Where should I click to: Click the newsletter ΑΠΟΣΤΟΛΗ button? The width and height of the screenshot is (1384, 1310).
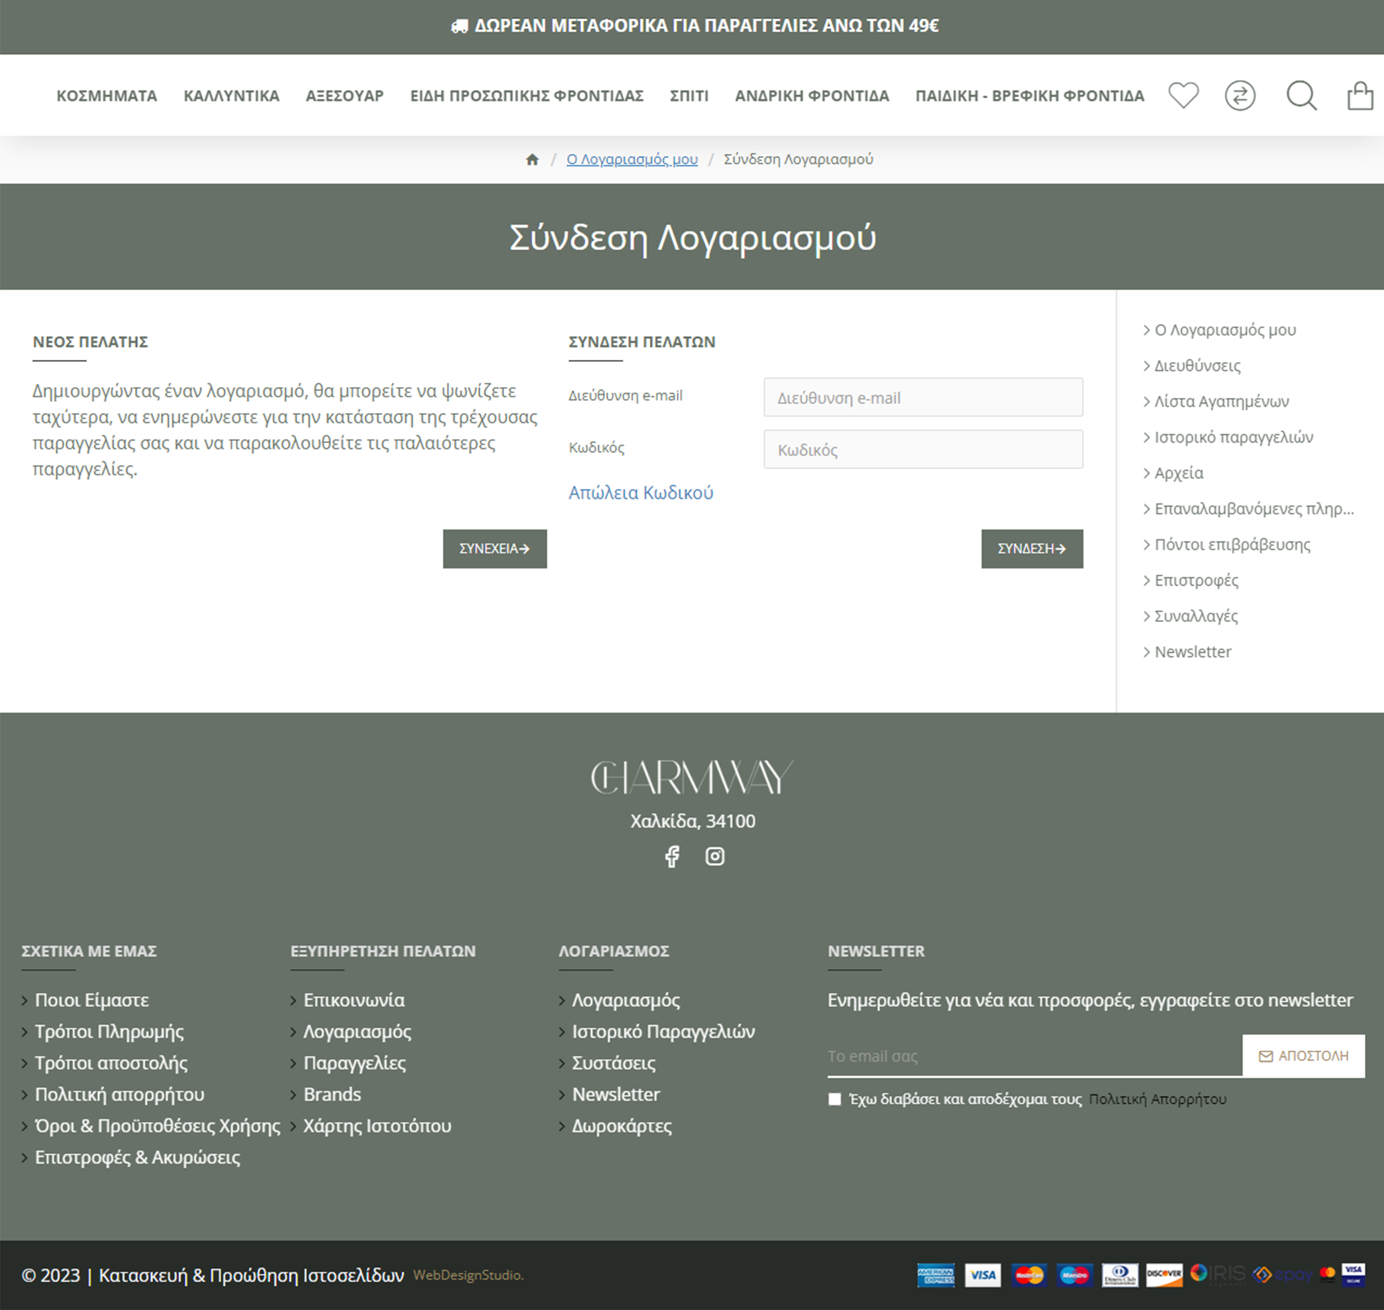tap(1303, 1056)
